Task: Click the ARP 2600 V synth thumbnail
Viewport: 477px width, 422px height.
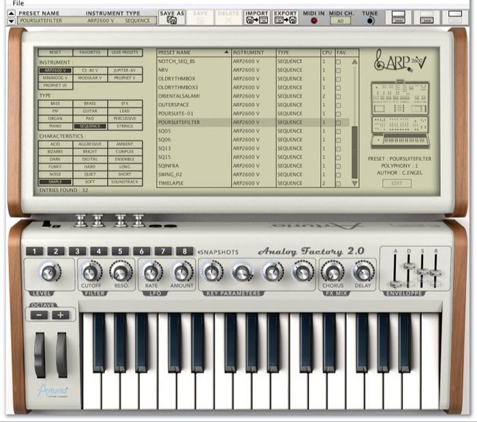Action: (400, 115)
